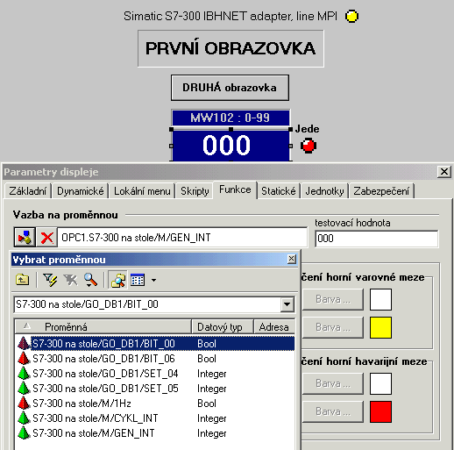Click the table view icon
The image size is (454, 450).
point(138,280)
